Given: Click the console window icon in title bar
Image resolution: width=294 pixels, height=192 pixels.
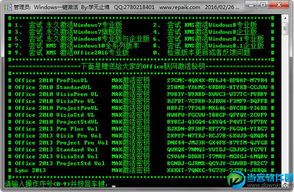Looking at the screenshot, I should [8, 7].
